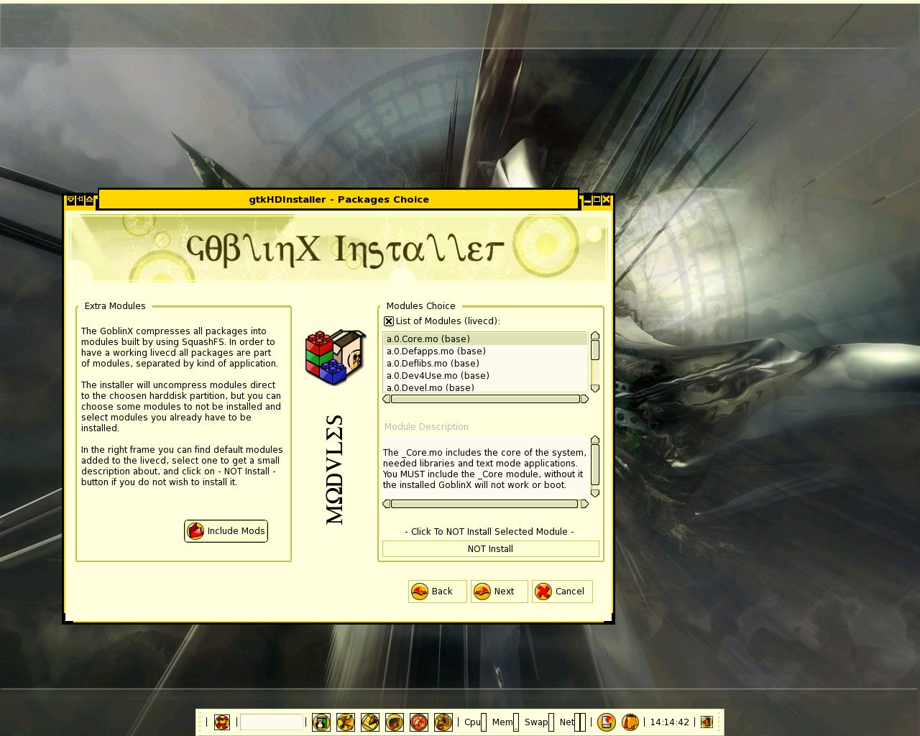Viewport: 920px width, 736px height.
Task: Click the orange bag tray icon on the panel
Action: pos(630,722)
